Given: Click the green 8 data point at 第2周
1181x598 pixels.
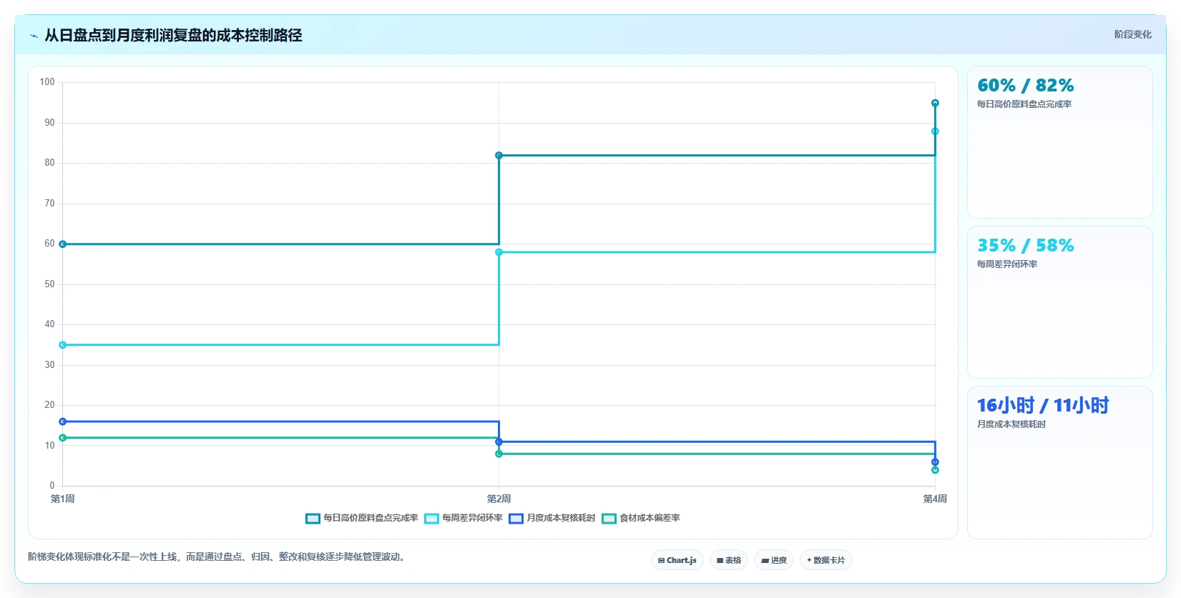Looking at the screenshot, I should (499, 454).
